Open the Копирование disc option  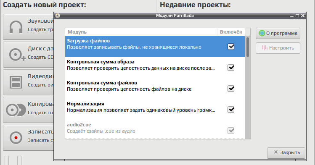[28, 110]
